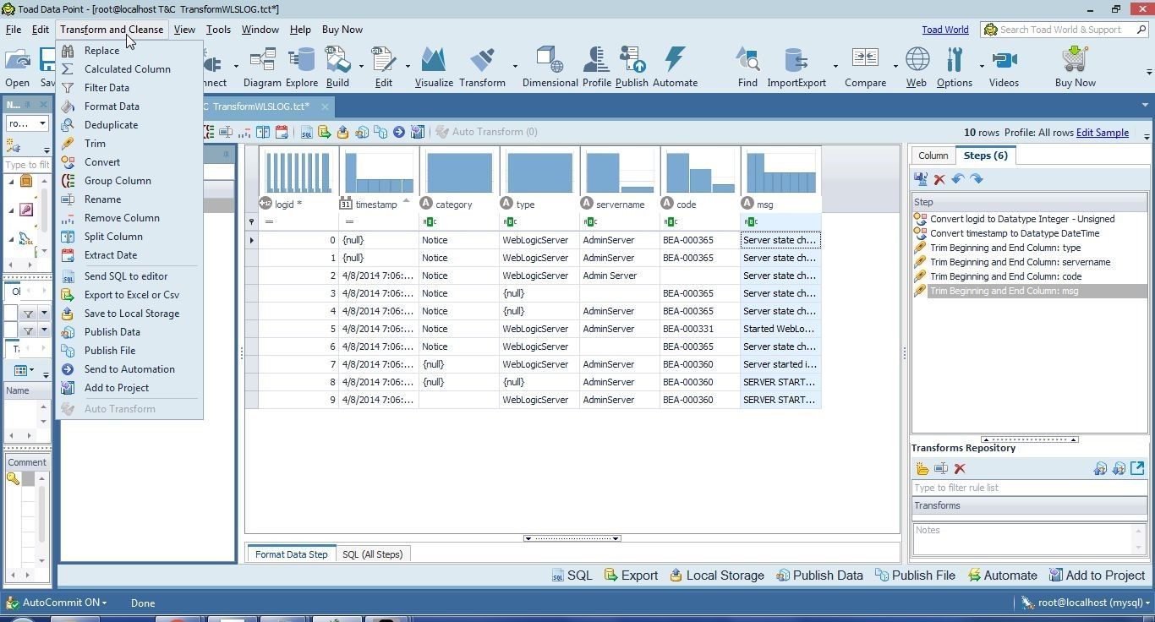The width and height of the screenshot is (1155, 622).
Task: Open the Explore tool in main toolbar
Action: (x=302, y=67)
